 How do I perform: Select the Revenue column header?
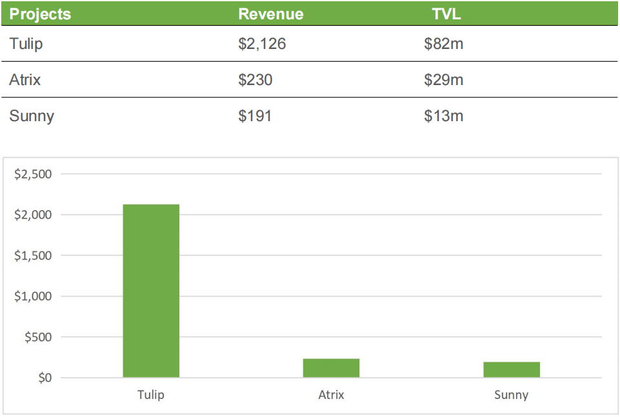click(x=270, y=14)
